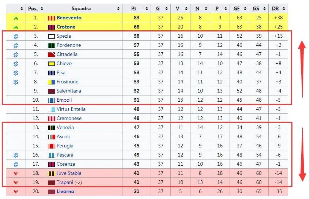This screenshot has width=310, height=199.
Task: Click the GS column header
Action: click(256, 8)
